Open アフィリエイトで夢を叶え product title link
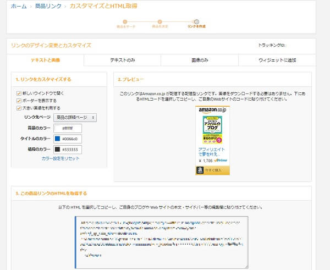 pos(212,152)
